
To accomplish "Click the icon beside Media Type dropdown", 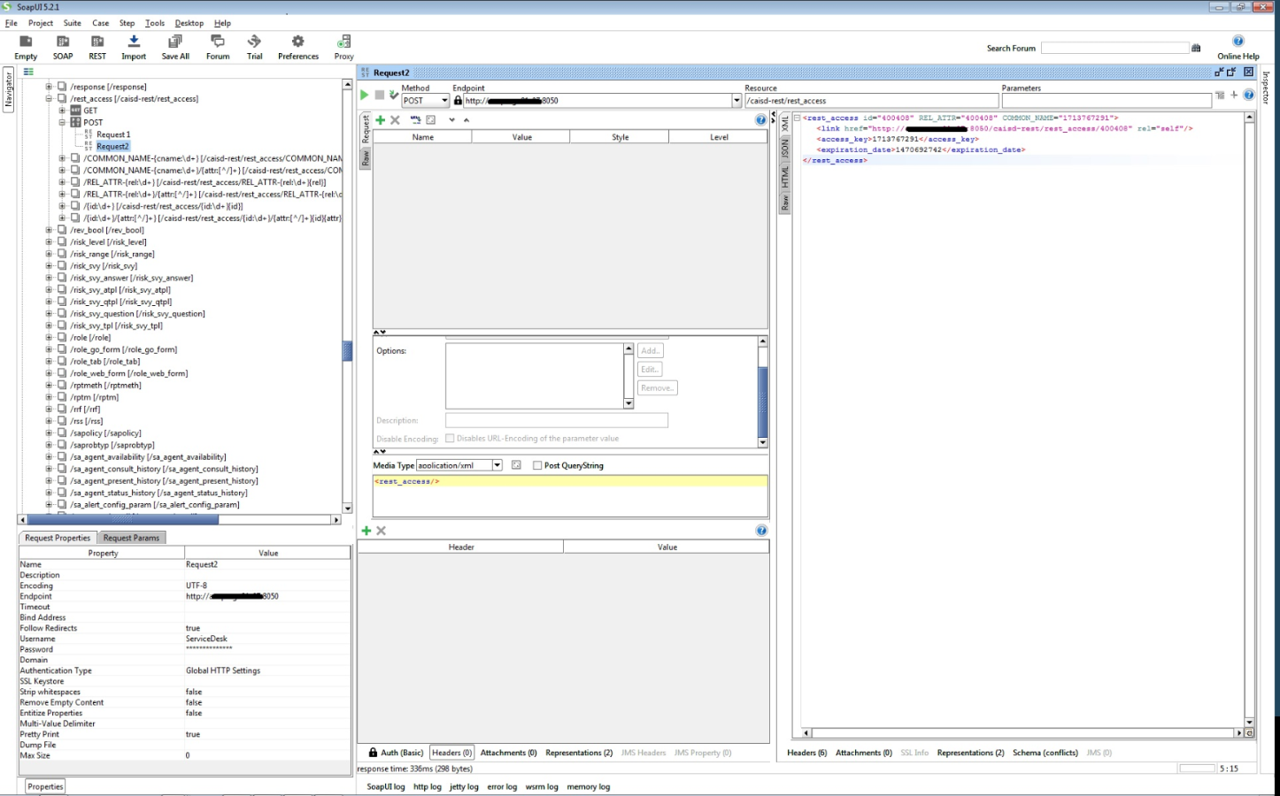I will (516, 465).
